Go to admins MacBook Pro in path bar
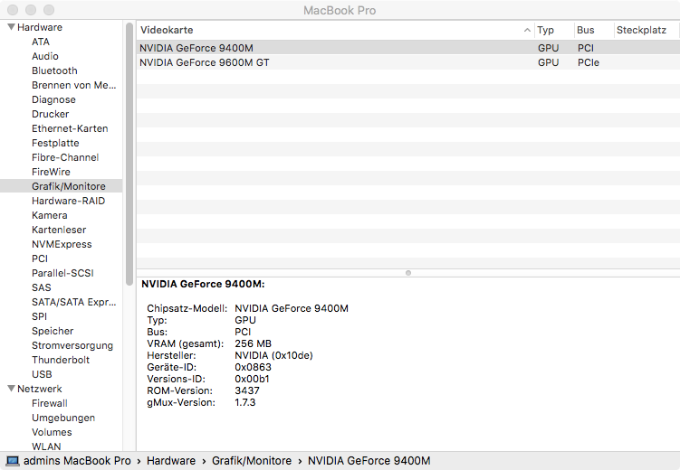Screen dimensions: 680x470 pos(77,461)
